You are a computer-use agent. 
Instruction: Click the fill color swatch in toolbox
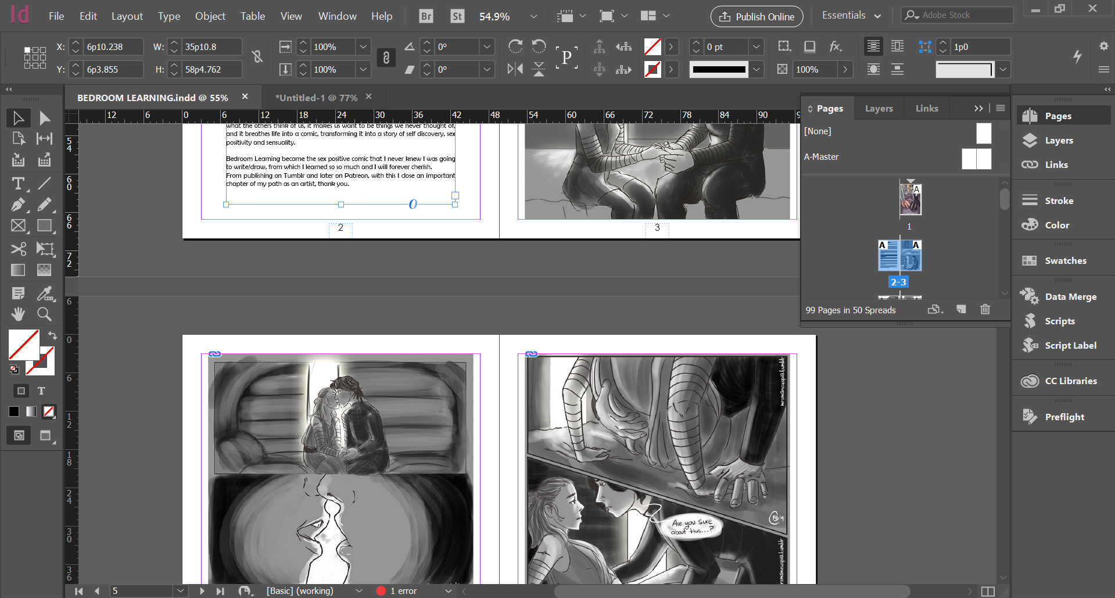click(x=23, y=345)
